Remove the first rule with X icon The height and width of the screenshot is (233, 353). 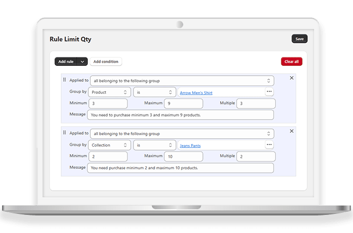tap(291, 78)
